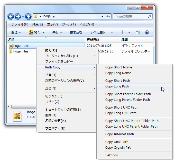Choose Copy Long UNC Parent Folder Path
The image size is (175, 161).
tap(134, 127)
